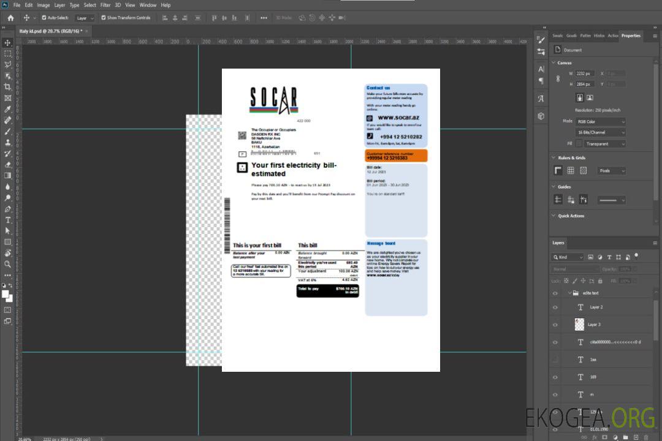
Task: Uncheck the Auto-Select checkbox
Action: click(x=44, y=18)
